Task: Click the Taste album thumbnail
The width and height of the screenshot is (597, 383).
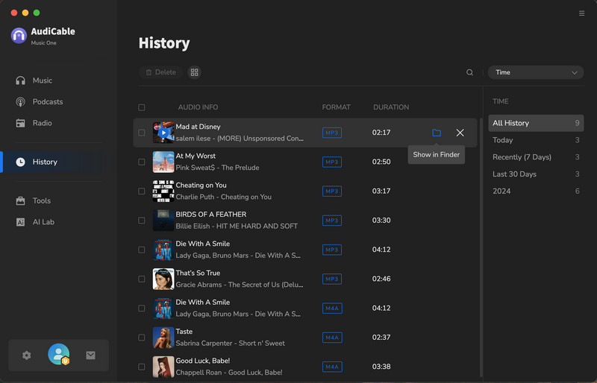Action: (163, 338)
